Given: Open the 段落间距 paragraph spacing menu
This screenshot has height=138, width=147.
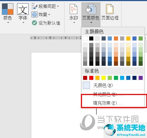Looking at the screenshot, I should coord(45,7).
